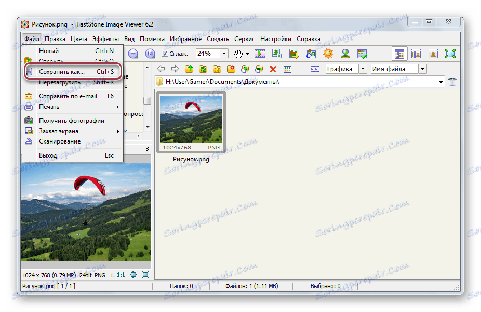The width and height of the screenshot is (481, 312).
Task: Switch to thumbnails view mode icon
Action: 287,69
